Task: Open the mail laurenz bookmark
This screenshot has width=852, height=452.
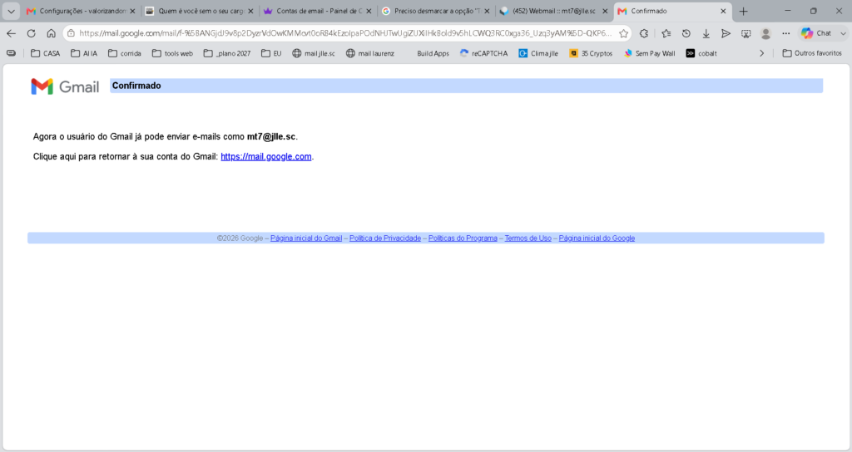Action: (x=370, y=53)
